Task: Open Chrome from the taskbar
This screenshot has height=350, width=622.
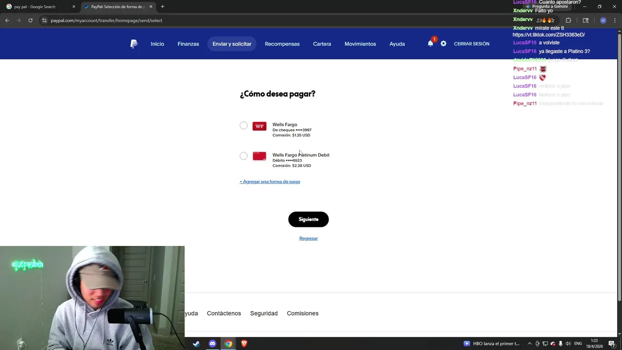Action: (228, 344)
